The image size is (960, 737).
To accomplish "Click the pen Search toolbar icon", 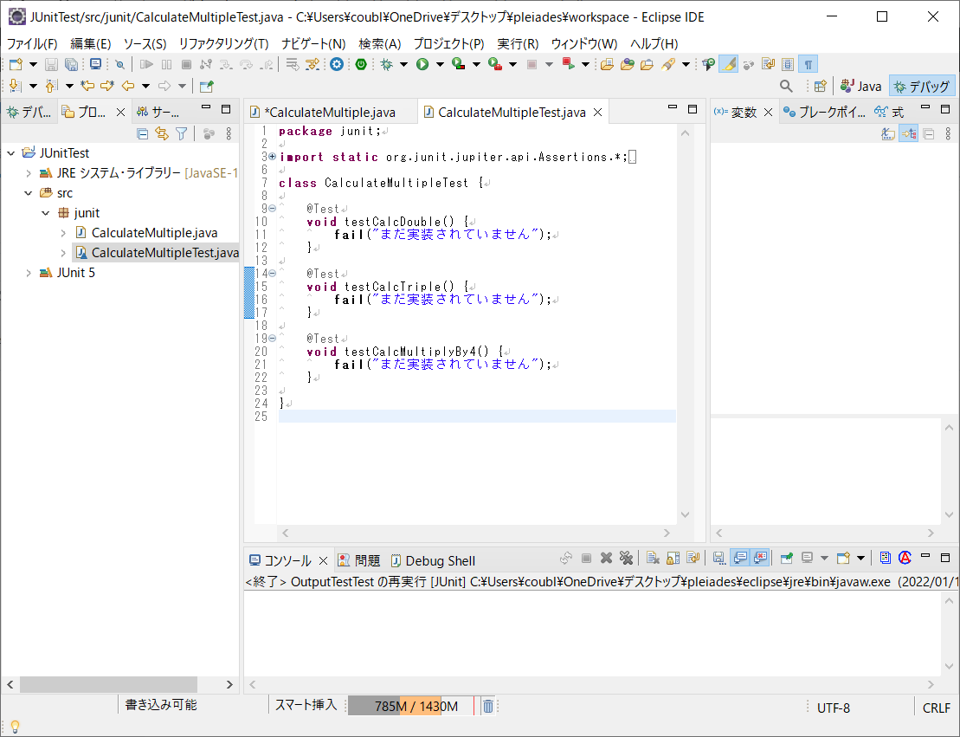I will (x=668, y=64).
